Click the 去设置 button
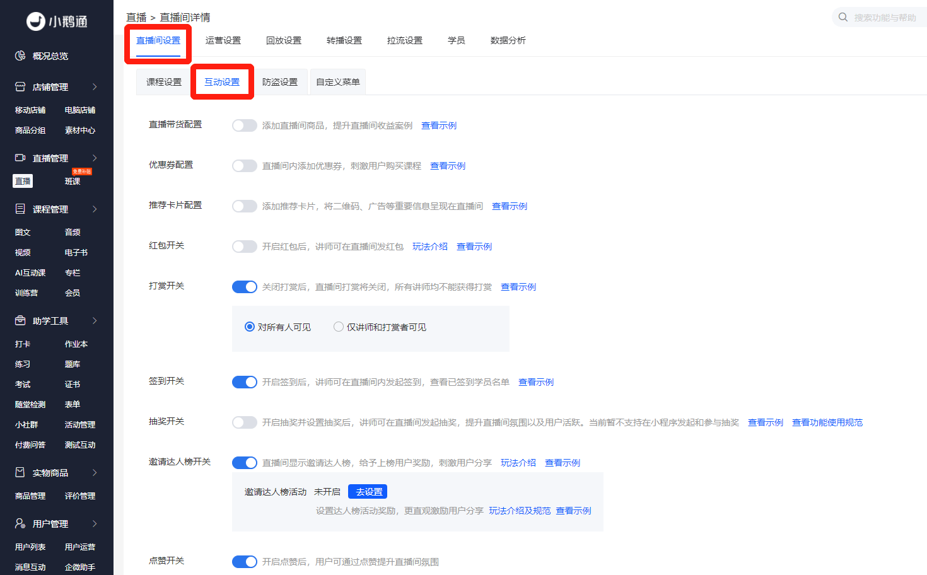927x575 pixels. click(368, 491)
